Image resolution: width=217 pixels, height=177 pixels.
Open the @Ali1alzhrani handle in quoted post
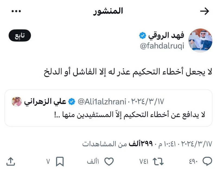tap(102, 102)
